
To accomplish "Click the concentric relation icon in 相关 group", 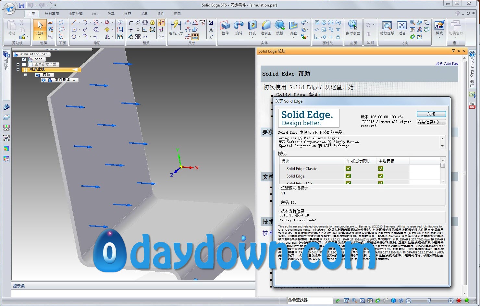I will tap(145, 22).
